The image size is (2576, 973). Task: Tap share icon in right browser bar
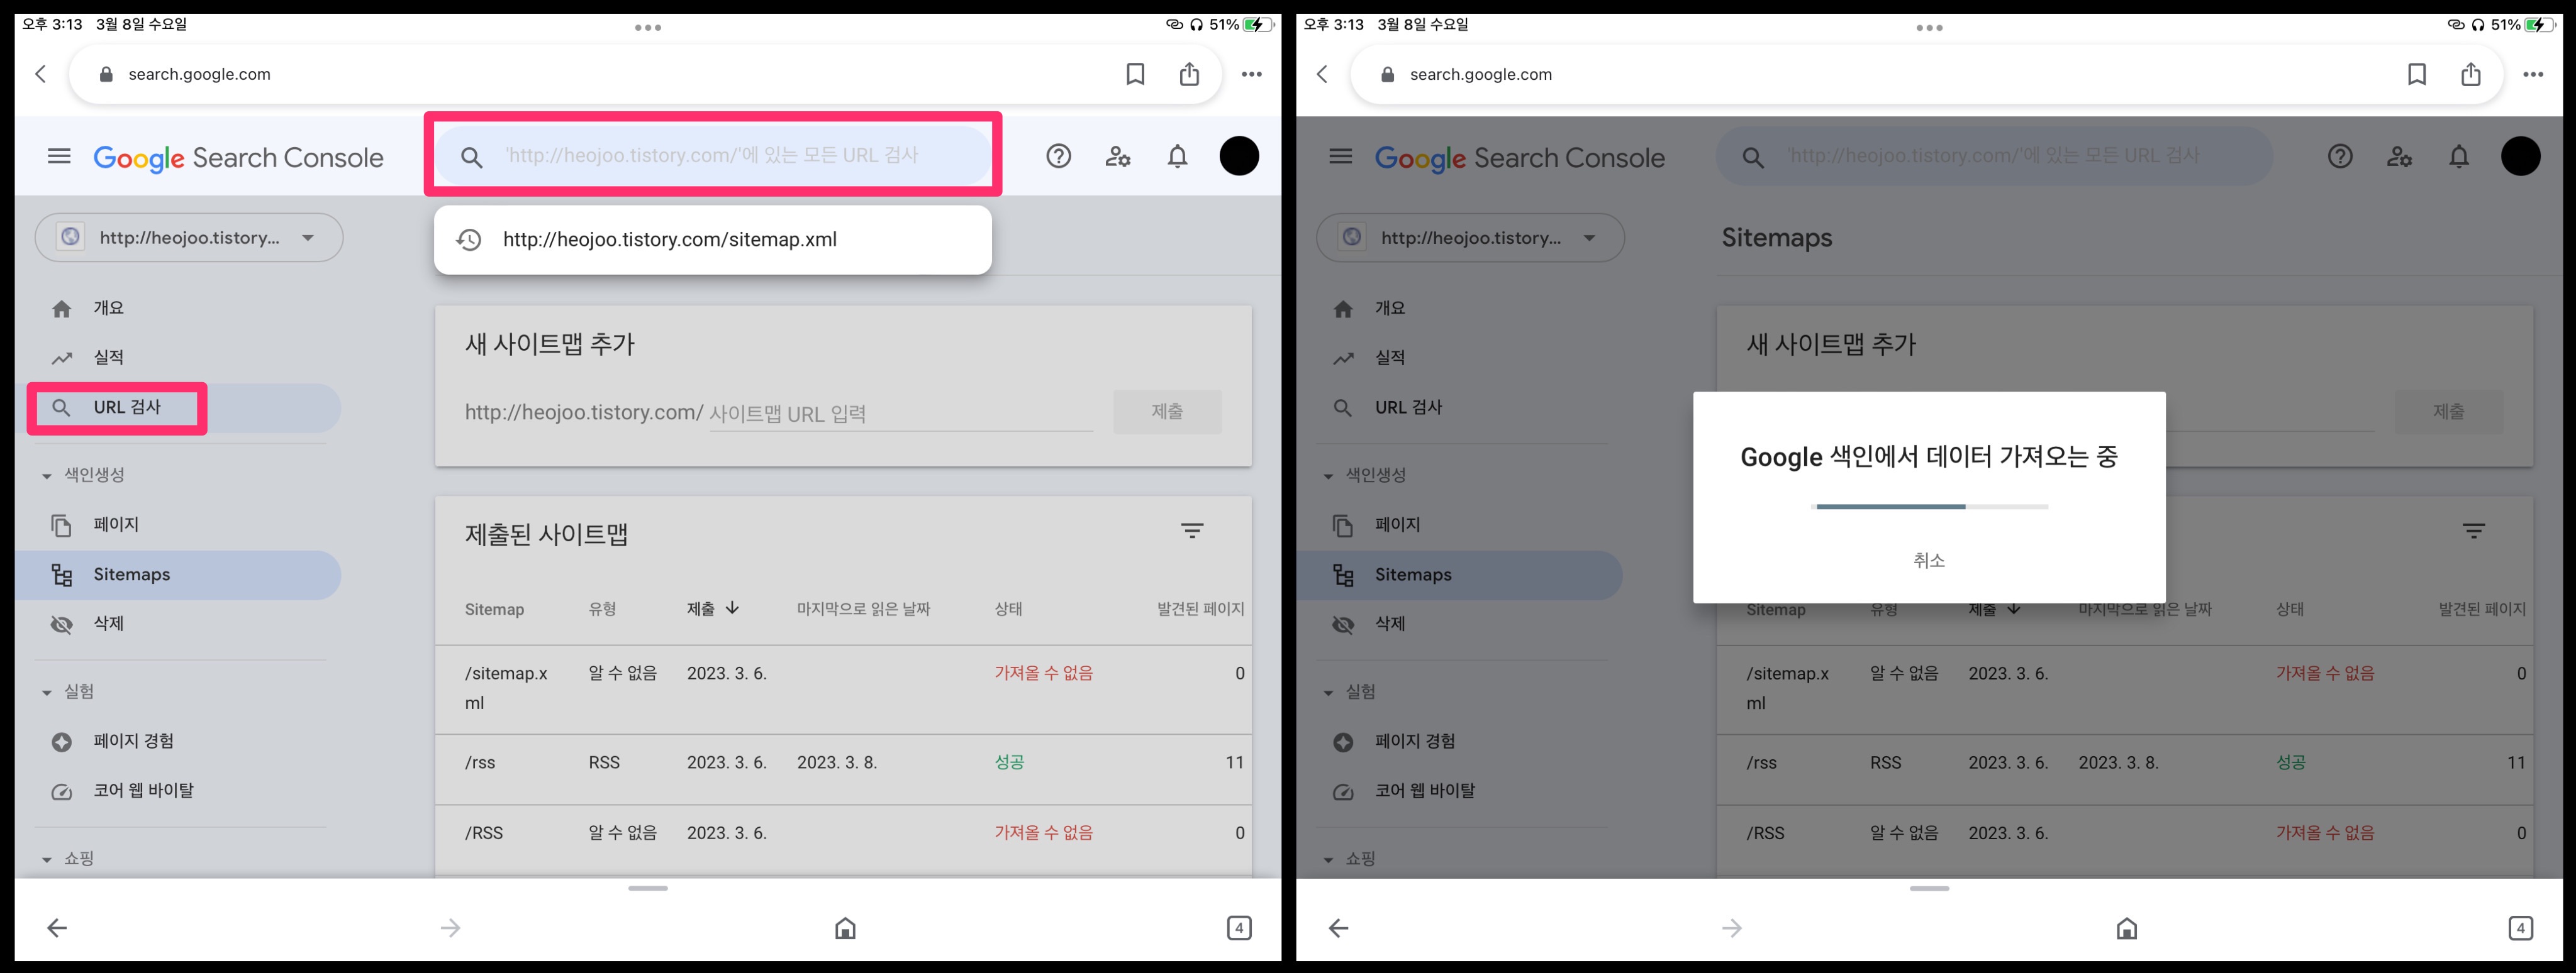tap(2471, 74)
